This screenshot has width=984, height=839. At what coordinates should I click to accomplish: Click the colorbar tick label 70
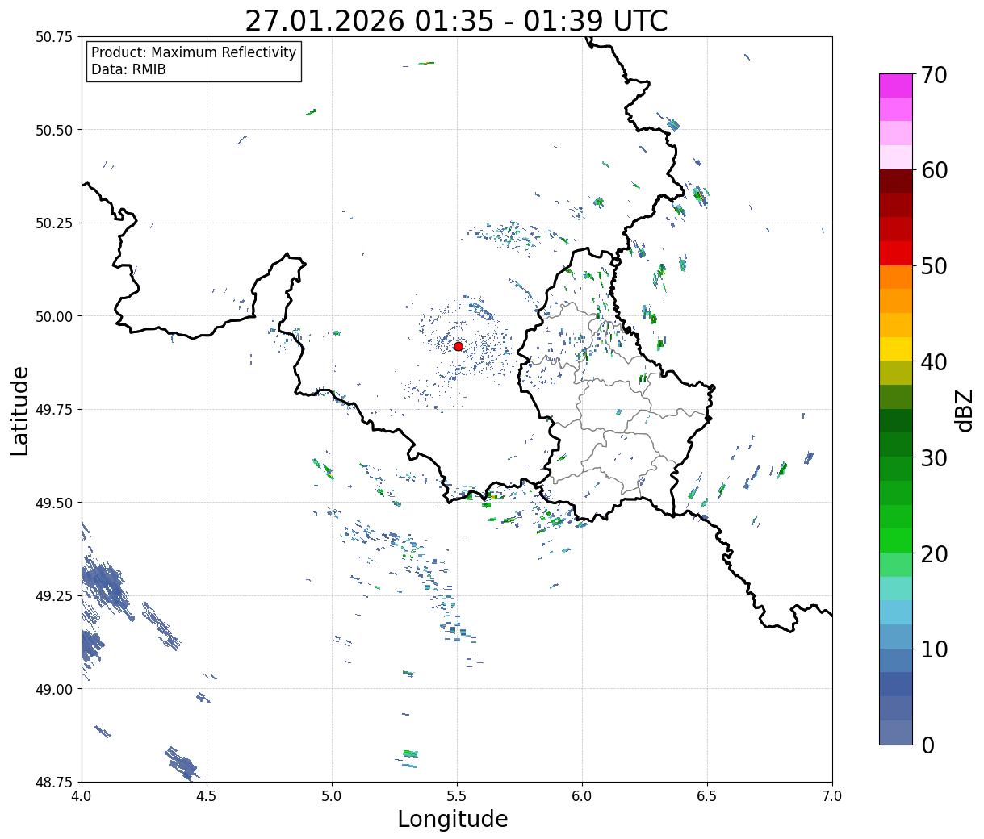(934, 75)
